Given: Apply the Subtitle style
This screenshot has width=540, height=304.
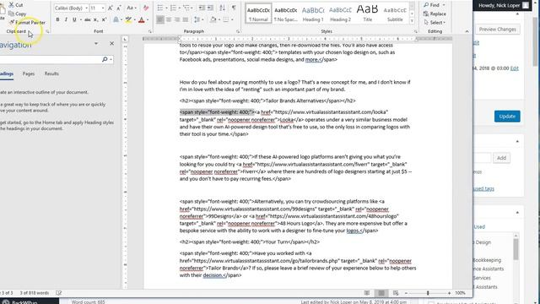Looking at the screenshot, I should point(395,14).
